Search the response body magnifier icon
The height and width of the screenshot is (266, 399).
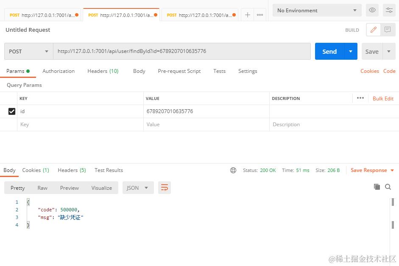click(x=388, y=187)
